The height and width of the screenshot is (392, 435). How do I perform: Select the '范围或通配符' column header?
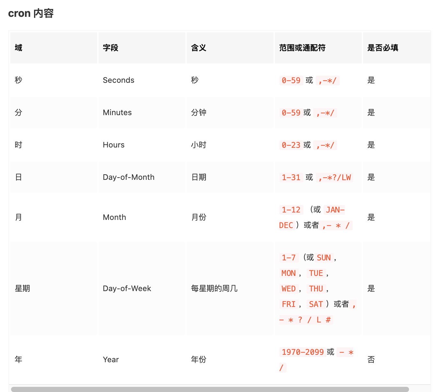click(318, 48)
